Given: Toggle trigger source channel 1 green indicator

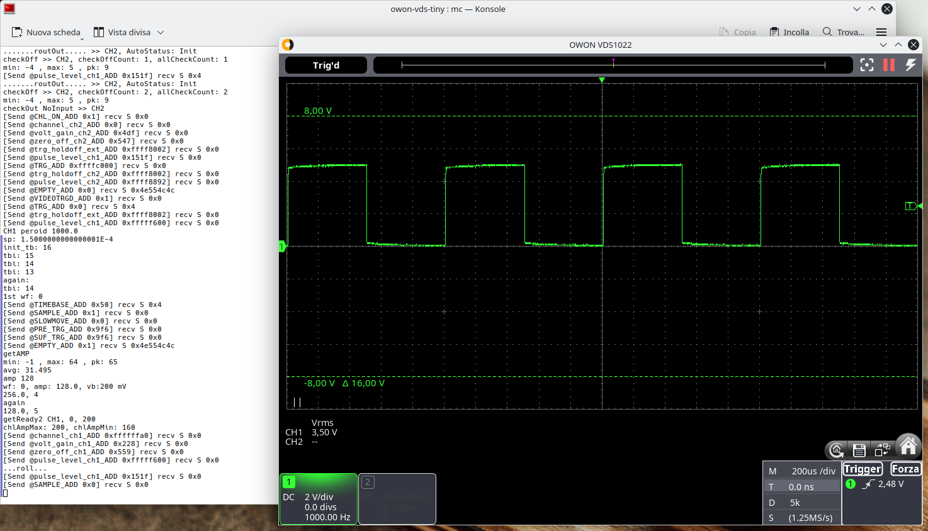Looking at the screenshot, I should 851,484.
